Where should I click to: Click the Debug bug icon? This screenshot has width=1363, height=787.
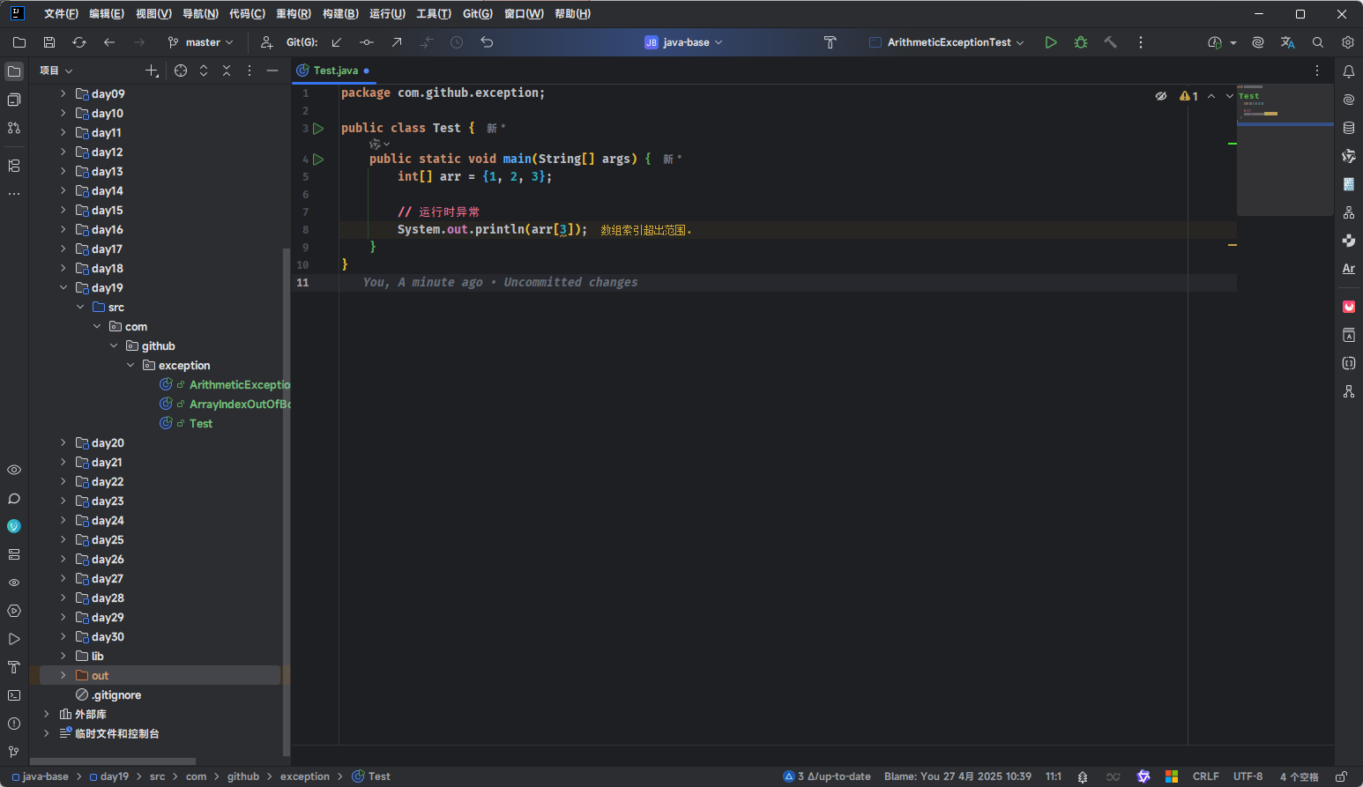point(1080,42)
